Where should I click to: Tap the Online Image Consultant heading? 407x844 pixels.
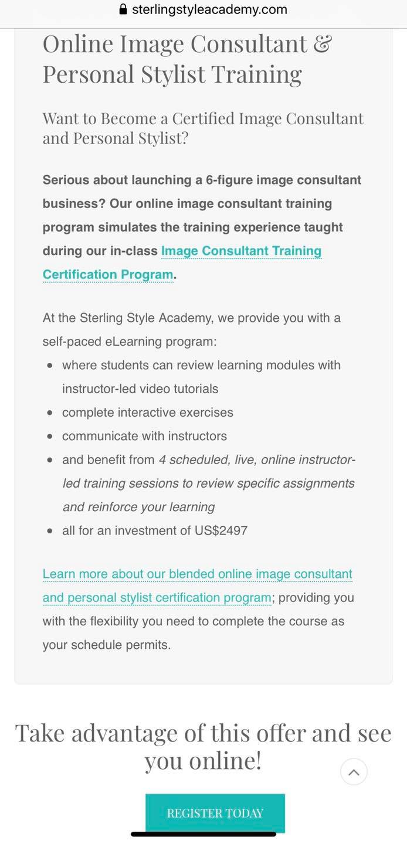[187, 59]
